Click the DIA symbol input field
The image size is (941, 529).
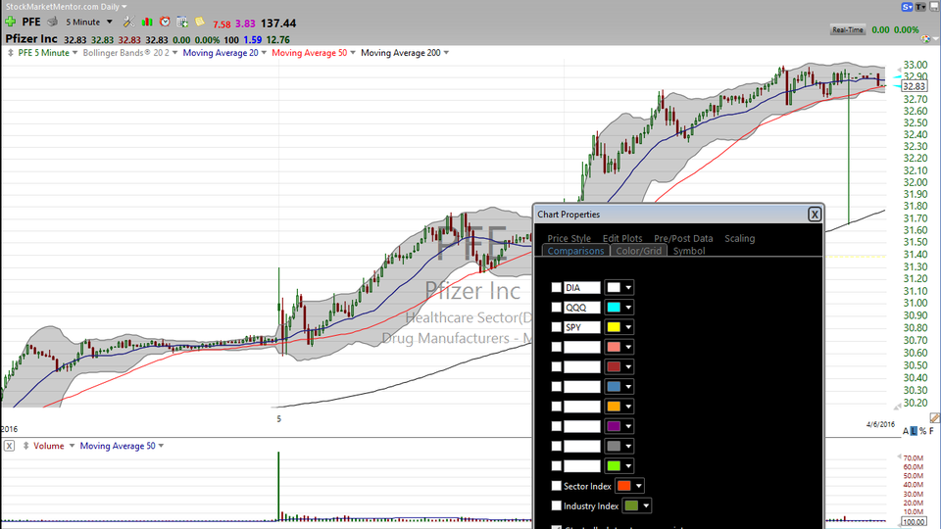[581, 288]
